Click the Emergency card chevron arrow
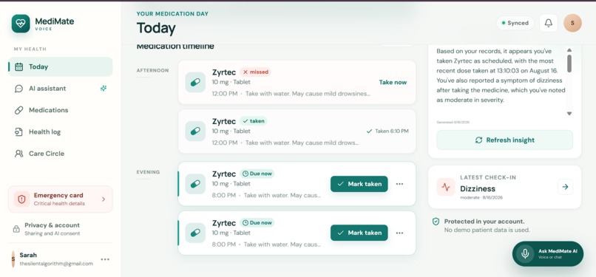Image resolution: width=596 pixels, height=277 pixels. (x=104, y=199)
